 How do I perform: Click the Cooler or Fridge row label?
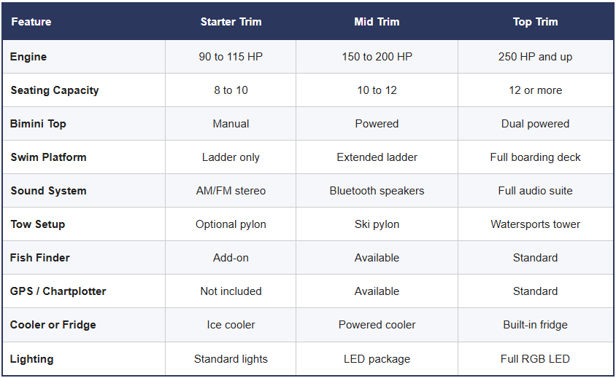pos(53,325)
